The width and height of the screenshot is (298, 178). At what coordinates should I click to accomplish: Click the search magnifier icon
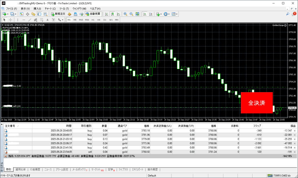point(288,14)
